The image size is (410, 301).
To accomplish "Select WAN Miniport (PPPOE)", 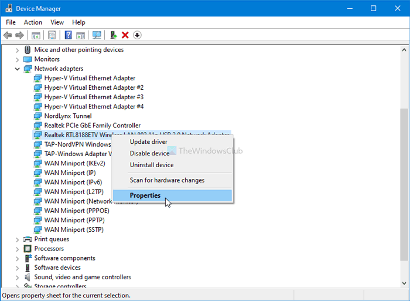I will click(x=77, y=211).
